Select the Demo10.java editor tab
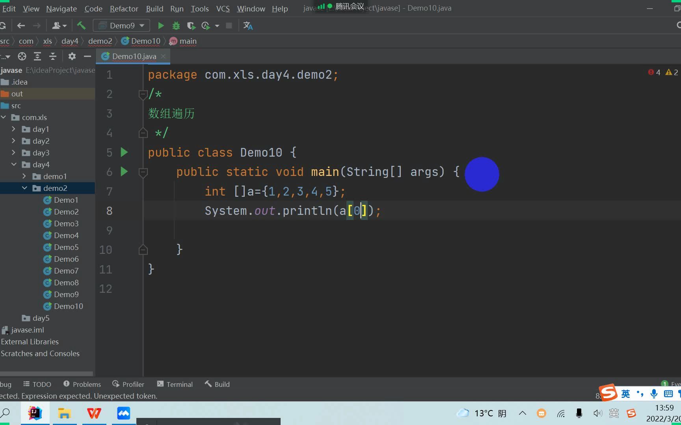The image size is (681, 425). click(x=134, y=56)
